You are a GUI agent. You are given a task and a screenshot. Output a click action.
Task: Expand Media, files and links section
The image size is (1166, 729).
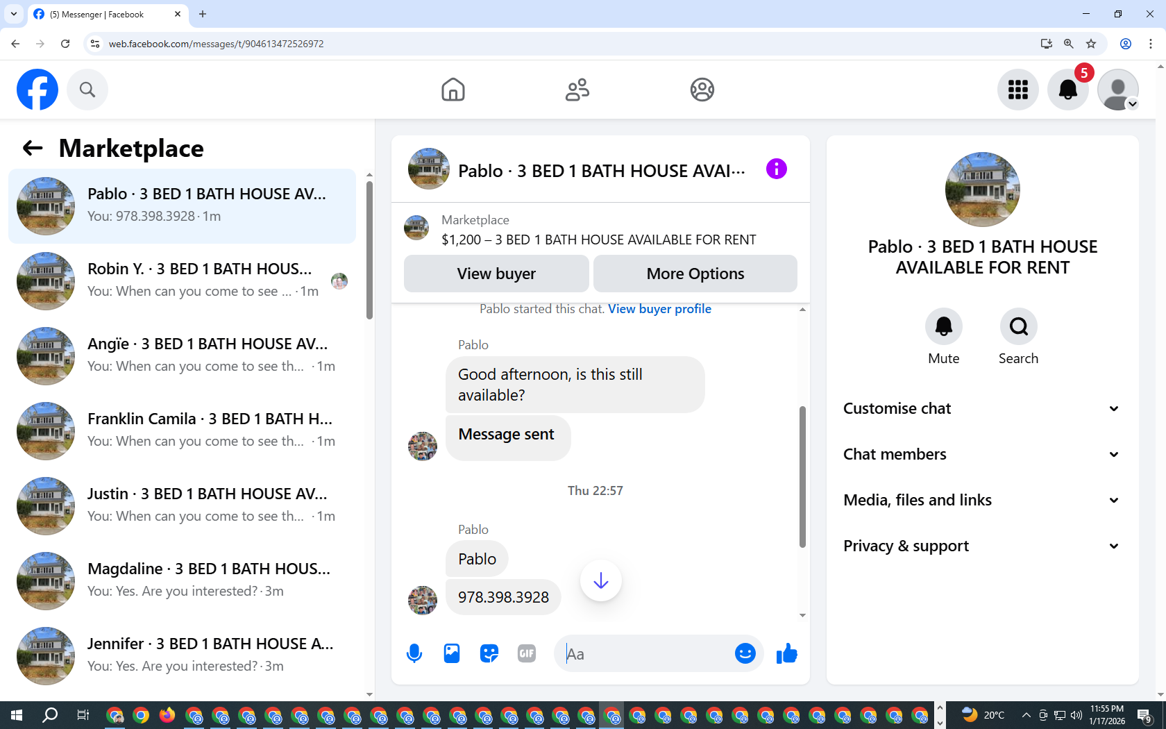pos(982,500)
